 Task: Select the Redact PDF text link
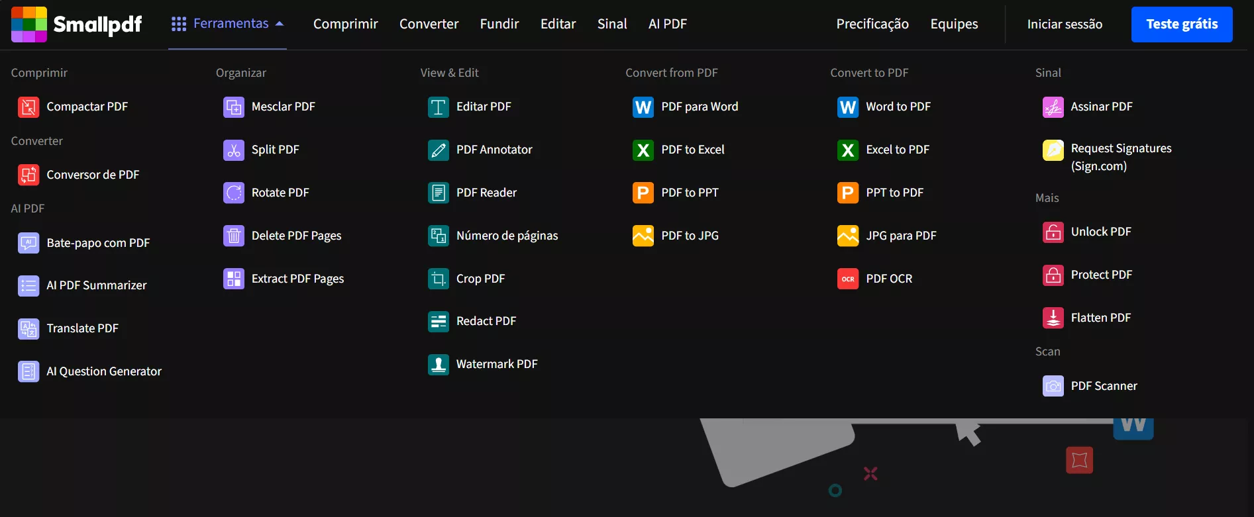(x=486, y=321)
